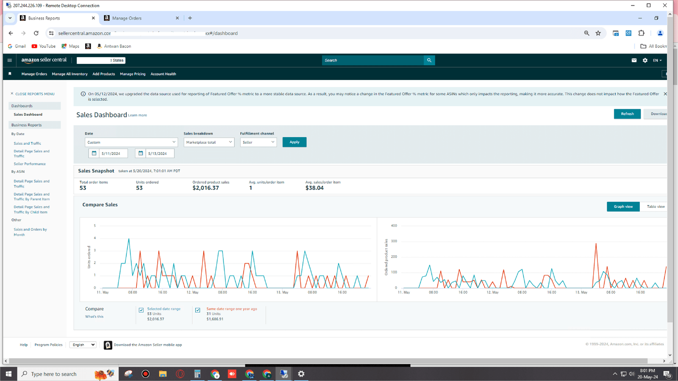678x381 pixels.
Task: Click the Amazon Seller Central logo
Action: pyautogui.click(x=44, y=60)
